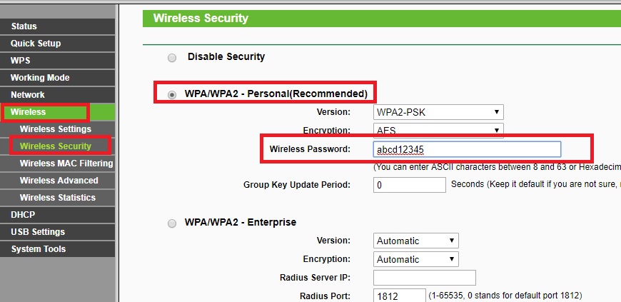Image resolution: width=621 pixels, height=302 pixels.
Task: Expand the Enterprise Encryption Automatic dropdown
Action: (x=415, y=259)
